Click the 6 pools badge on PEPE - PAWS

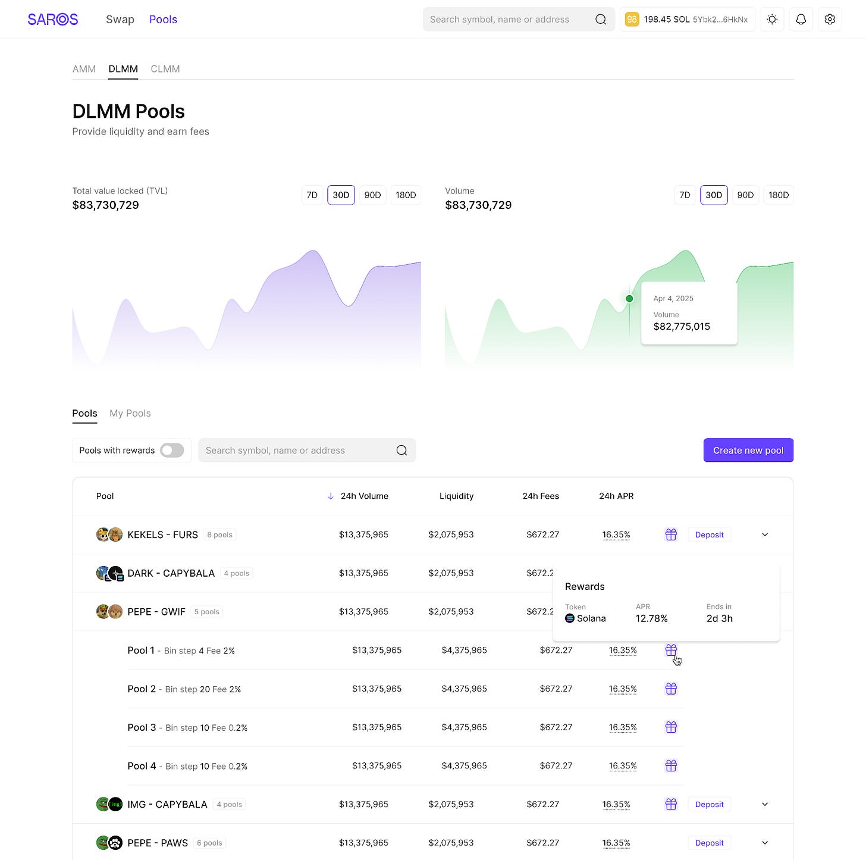209,843
